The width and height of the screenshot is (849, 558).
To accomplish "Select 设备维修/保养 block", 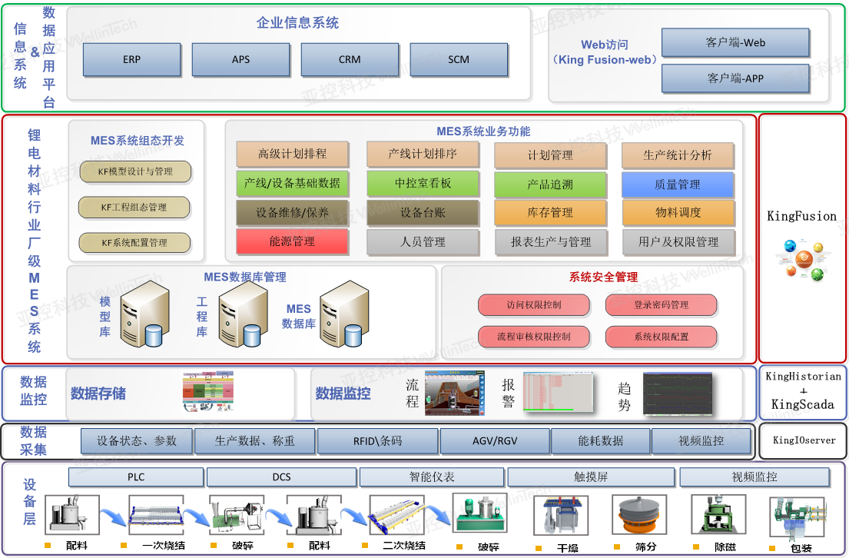I will tap(293, 212).
